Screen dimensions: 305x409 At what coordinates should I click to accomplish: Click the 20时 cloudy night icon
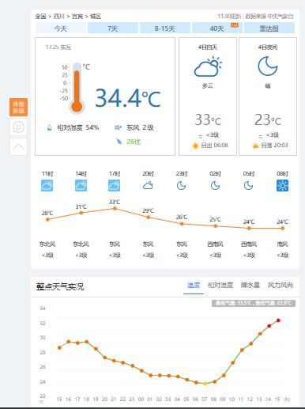148,186
